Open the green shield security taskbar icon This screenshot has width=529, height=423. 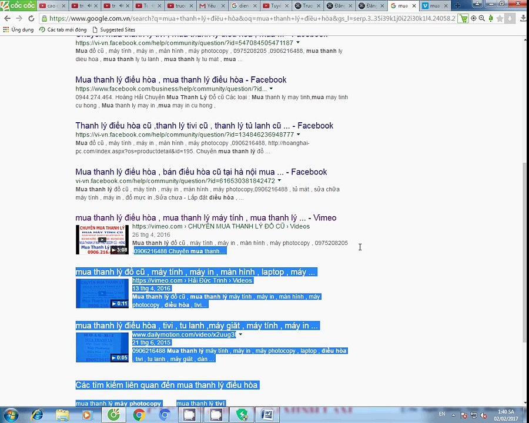tap(242, 415)
